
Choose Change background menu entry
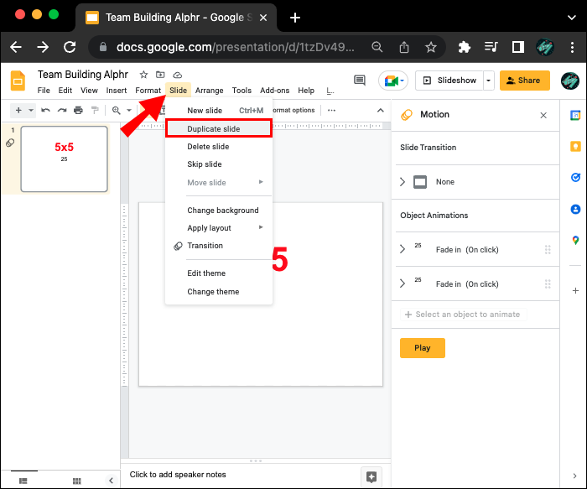[x=222, y=211]
